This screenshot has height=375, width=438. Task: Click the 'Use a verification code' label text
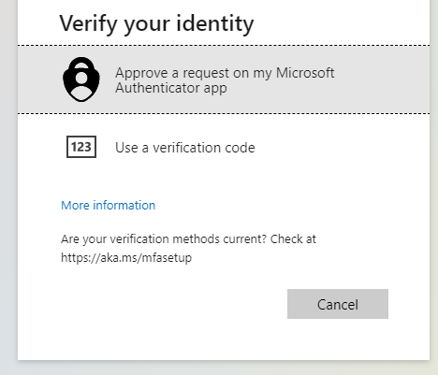coord(185,148)
